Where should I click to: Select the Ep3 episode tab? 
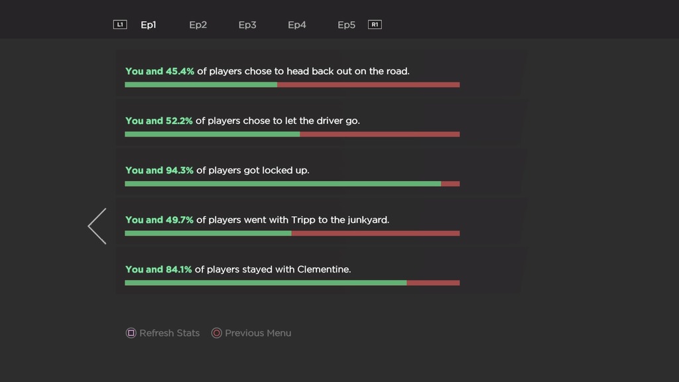[247, 25]
